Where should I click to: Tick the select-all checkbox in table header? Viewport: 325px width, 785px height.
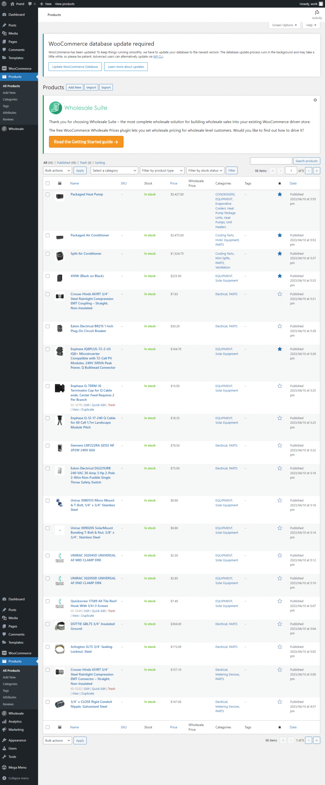pos(48,183)
